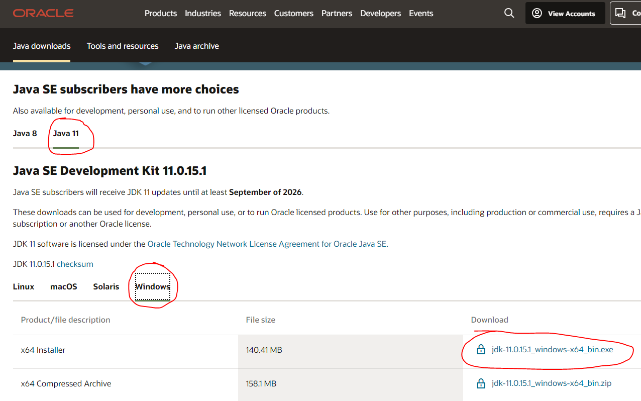The image size is (641, 401).
Task: Select the Java 8 tab
Action: [x=25, y=133]
